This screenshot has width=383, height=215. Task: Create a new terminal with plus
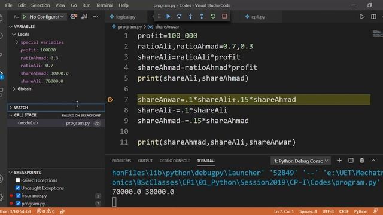coord(339,161)
